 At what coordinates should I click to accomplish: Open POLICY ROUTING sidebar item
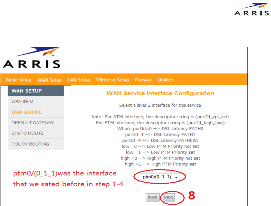pos(36,144)
